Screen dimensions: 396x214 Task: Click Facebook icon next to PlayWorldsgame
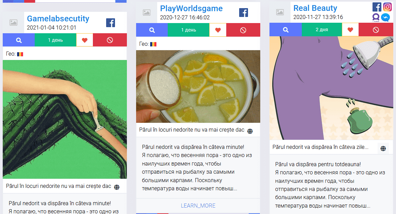coord(244,12)
